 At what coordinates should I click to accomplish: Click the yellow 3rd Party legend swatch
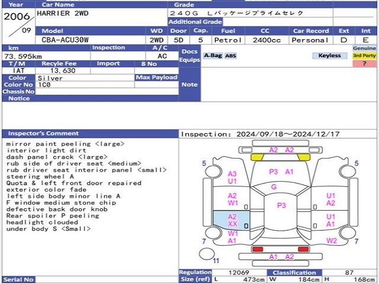(x=364, y=56)
